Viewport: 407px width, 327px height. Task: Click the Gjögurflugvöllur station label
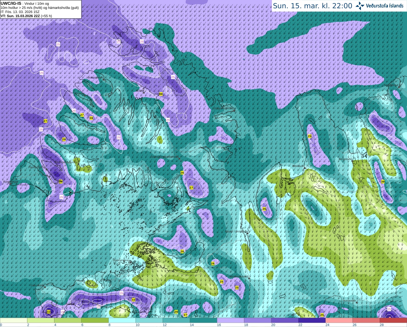[x=224, y=108]
